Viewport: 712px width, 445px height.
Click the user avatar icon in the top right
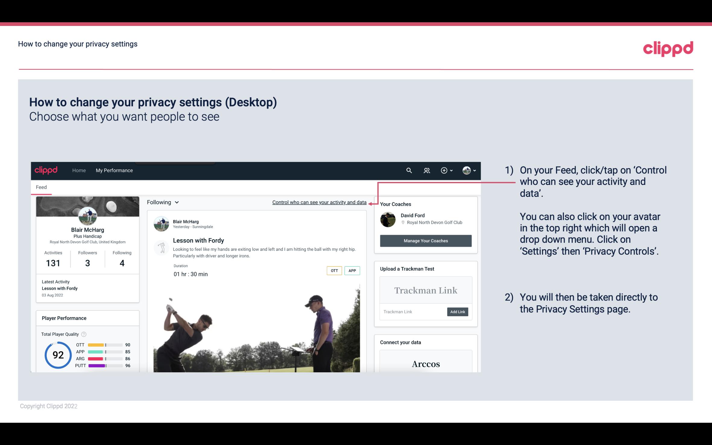(466, 170)
